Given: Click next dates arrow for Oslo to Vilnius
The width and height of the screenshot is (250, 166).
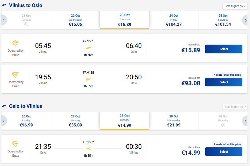Looking at the screenshot, I should 245,121.
